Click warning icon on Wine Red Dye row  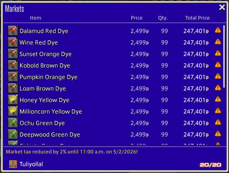(x=218, y=42)
